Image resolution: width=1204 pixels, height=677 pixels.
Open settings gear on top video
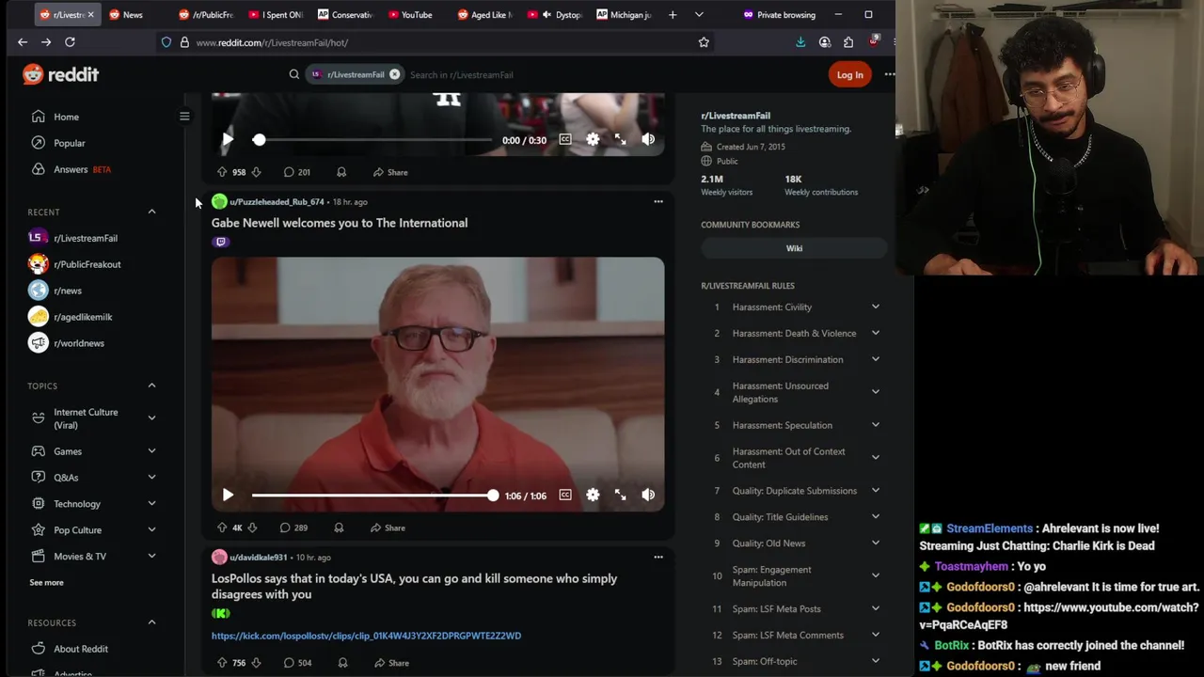tap(593, 139)
